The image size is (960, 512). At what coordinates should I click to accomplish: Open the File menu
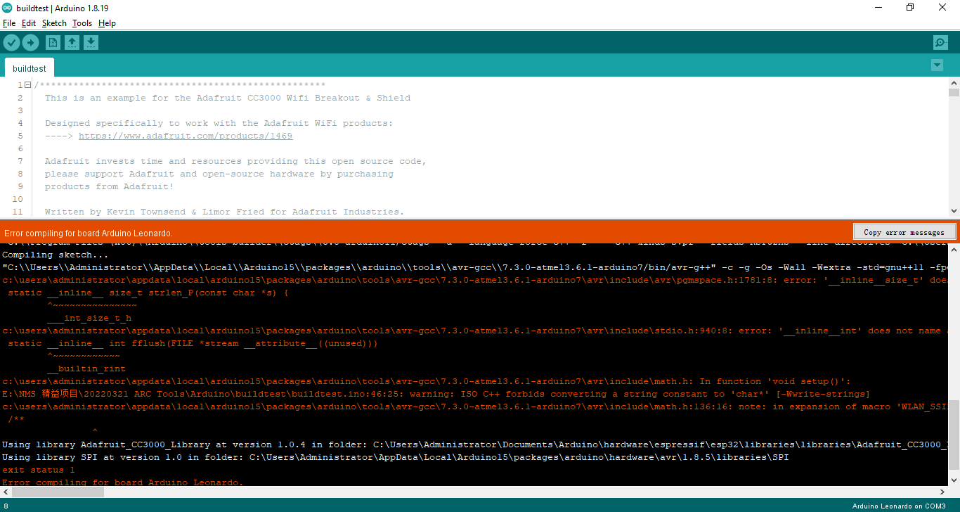[x=9, y=23]
